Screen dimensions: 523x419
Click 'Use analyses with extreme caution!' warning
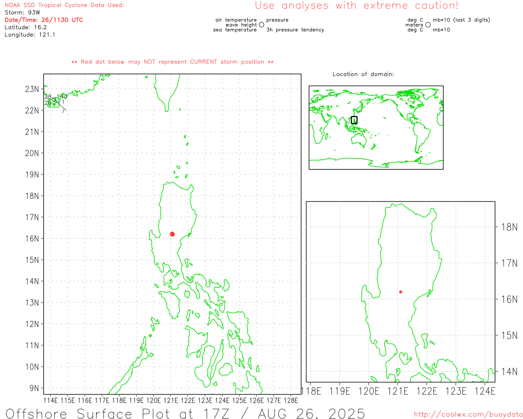click(357, 6)
